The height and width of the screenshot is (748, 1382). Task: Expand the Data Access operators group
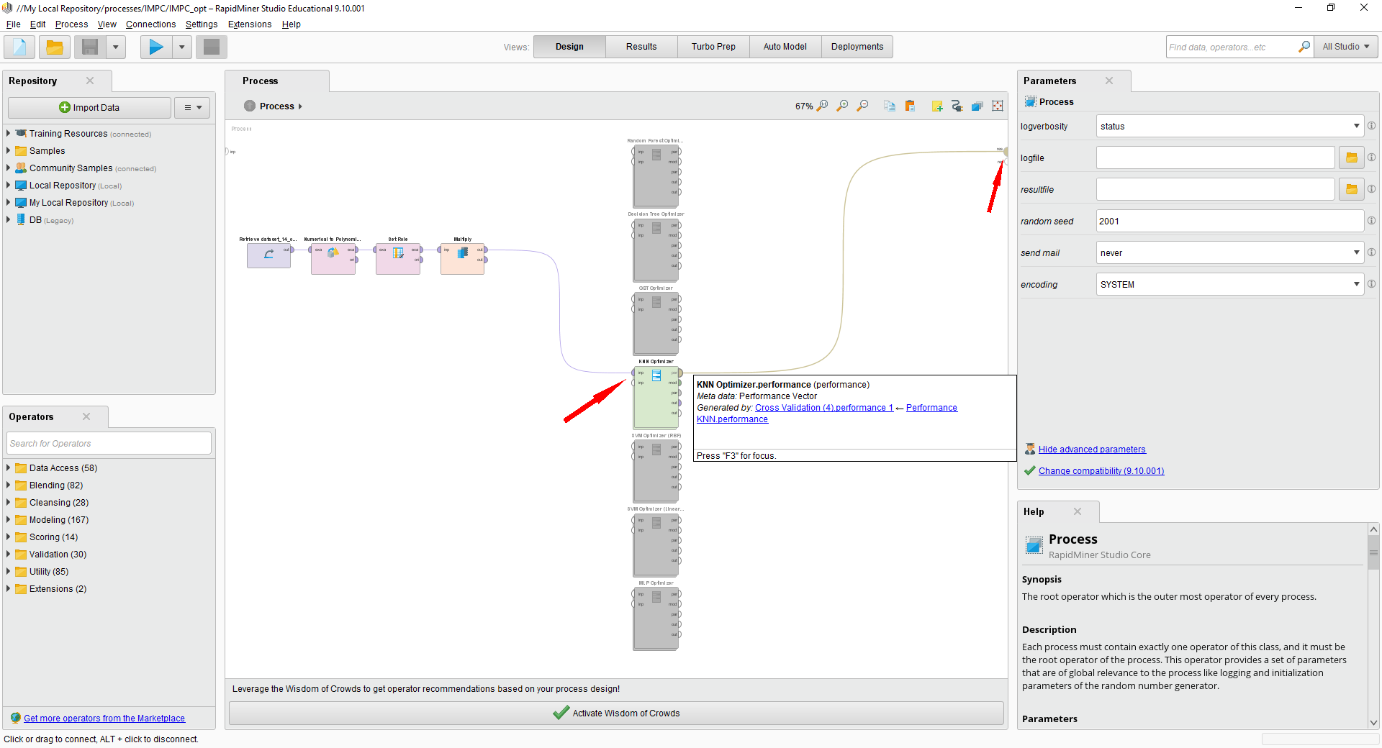8,467
